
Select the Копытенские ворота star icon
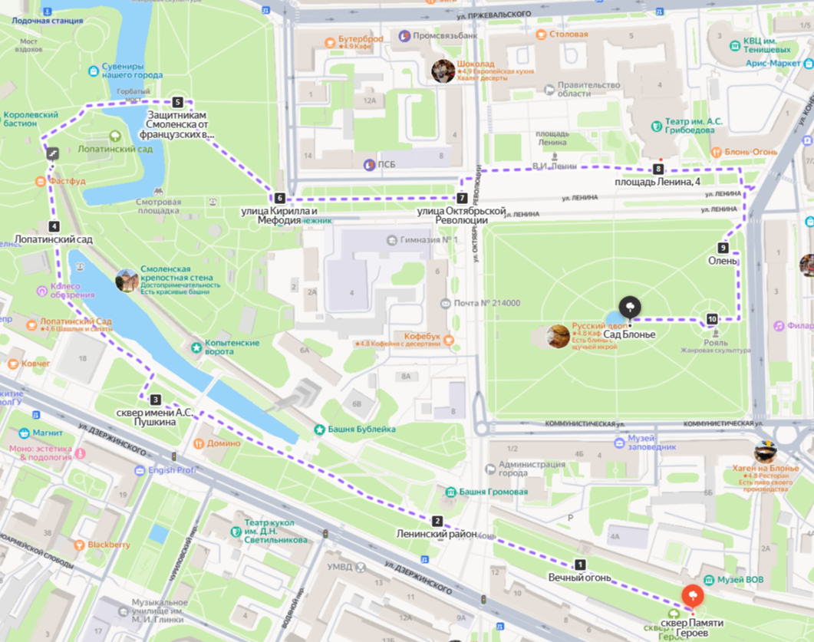point(196,347)
